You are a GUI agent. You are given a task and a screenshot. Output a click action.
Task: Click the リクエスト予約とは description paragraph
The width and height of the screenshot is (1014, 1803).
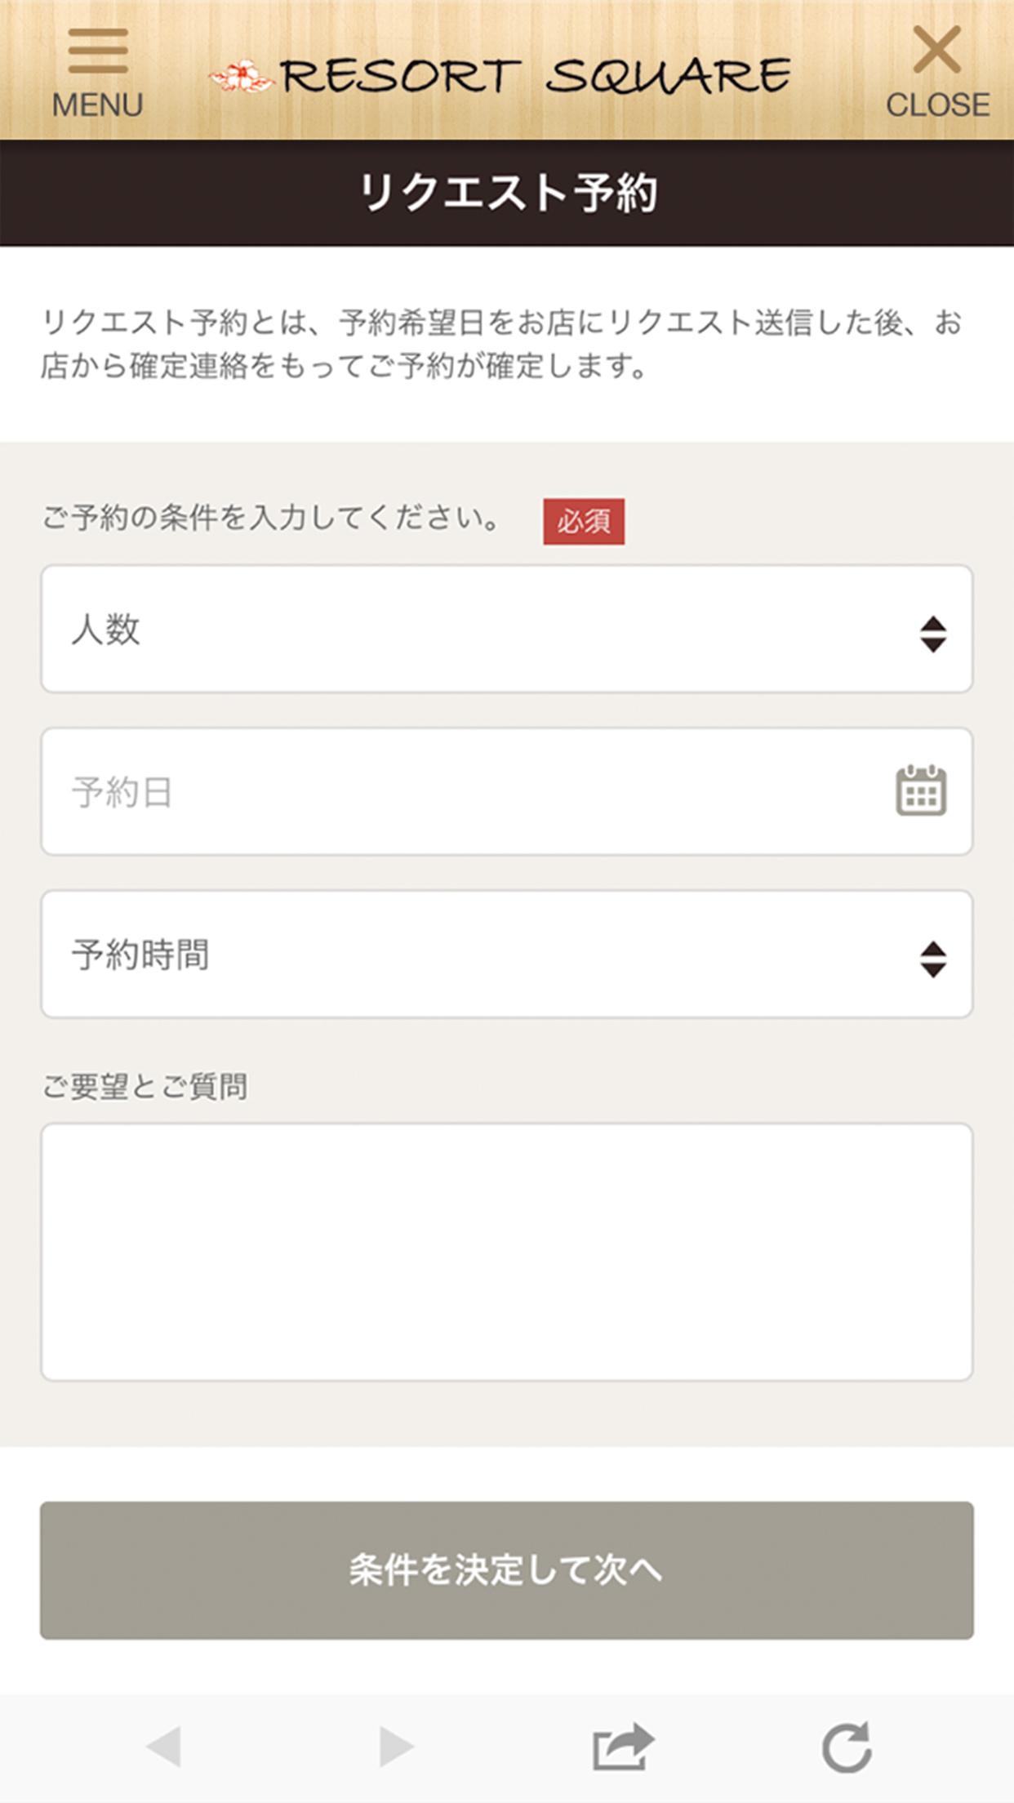501,344
